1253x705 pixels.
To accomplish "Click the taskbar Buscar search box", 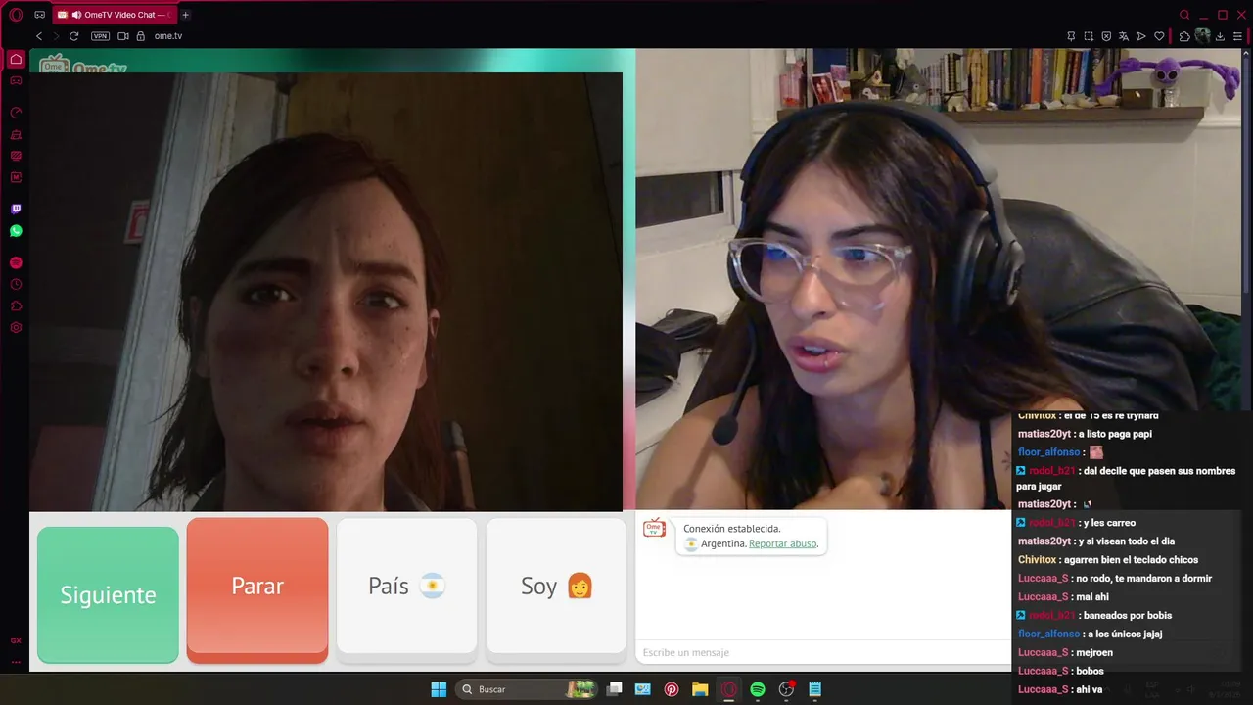I will [527, 689].
